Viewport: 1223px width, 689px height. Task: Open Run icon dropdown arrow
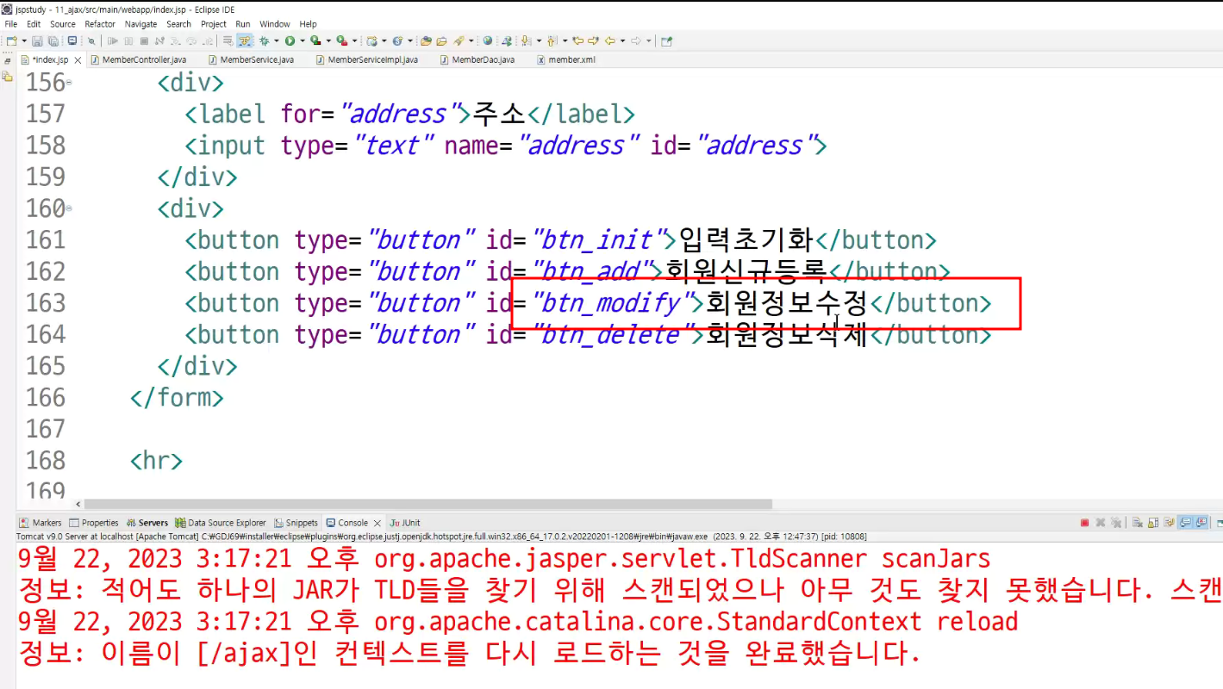(303, 40)
